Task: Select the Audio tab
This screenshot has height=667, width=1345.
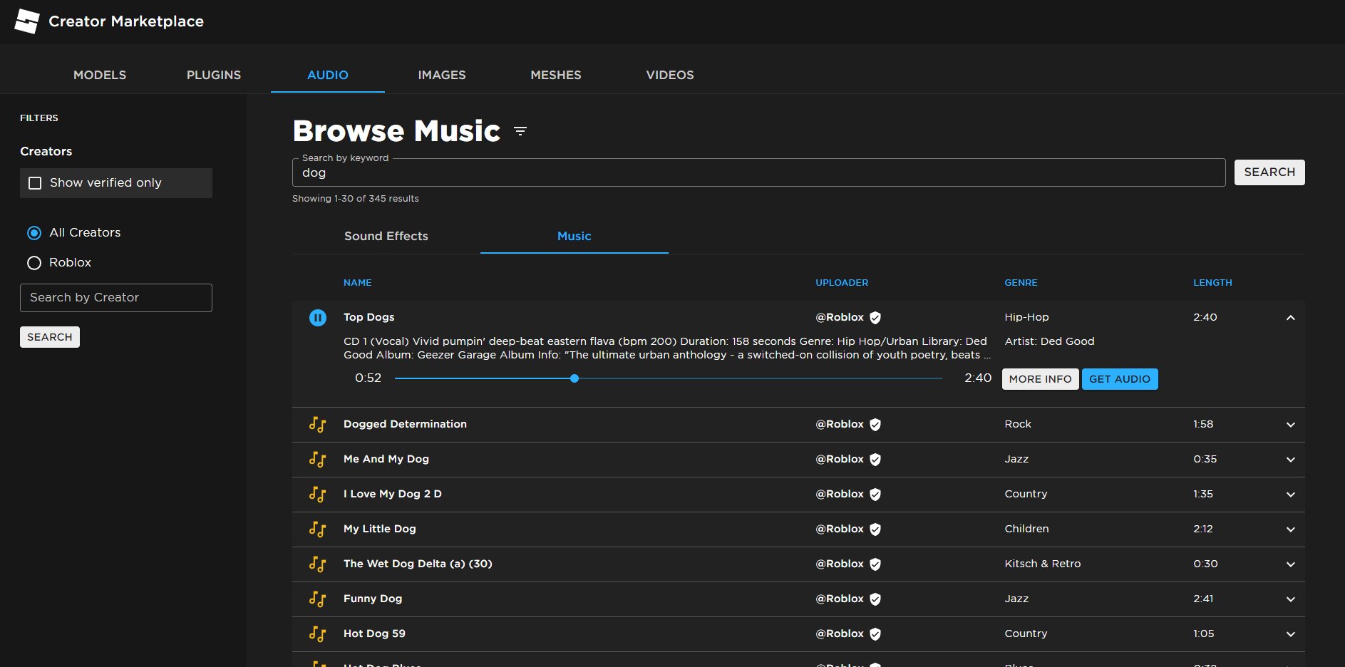Action: [x=328, y=75]
